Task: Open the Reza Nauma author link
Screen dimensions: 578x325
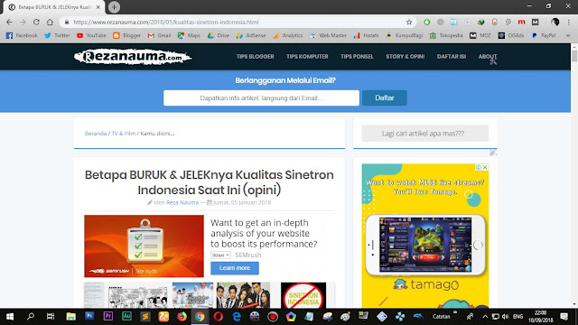Action: (x=182, y=202)
